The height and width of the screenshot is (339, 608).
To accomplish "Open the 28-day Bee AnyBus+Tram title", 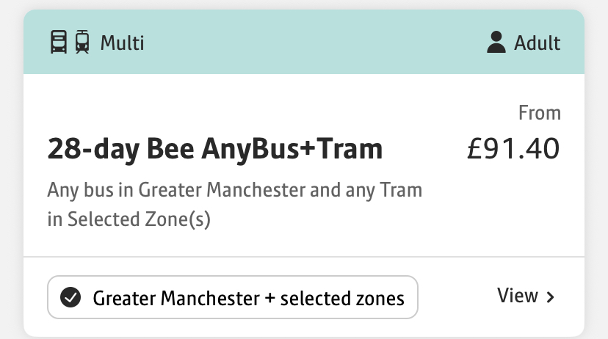I will pos(215,149).
